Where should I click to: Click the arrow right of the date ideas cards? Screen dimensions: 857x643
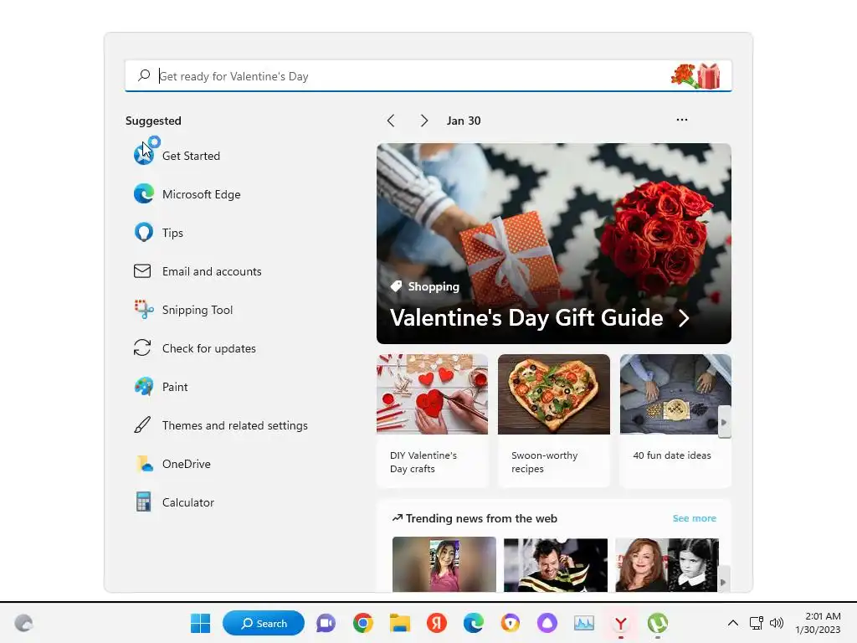pos(724,422)
